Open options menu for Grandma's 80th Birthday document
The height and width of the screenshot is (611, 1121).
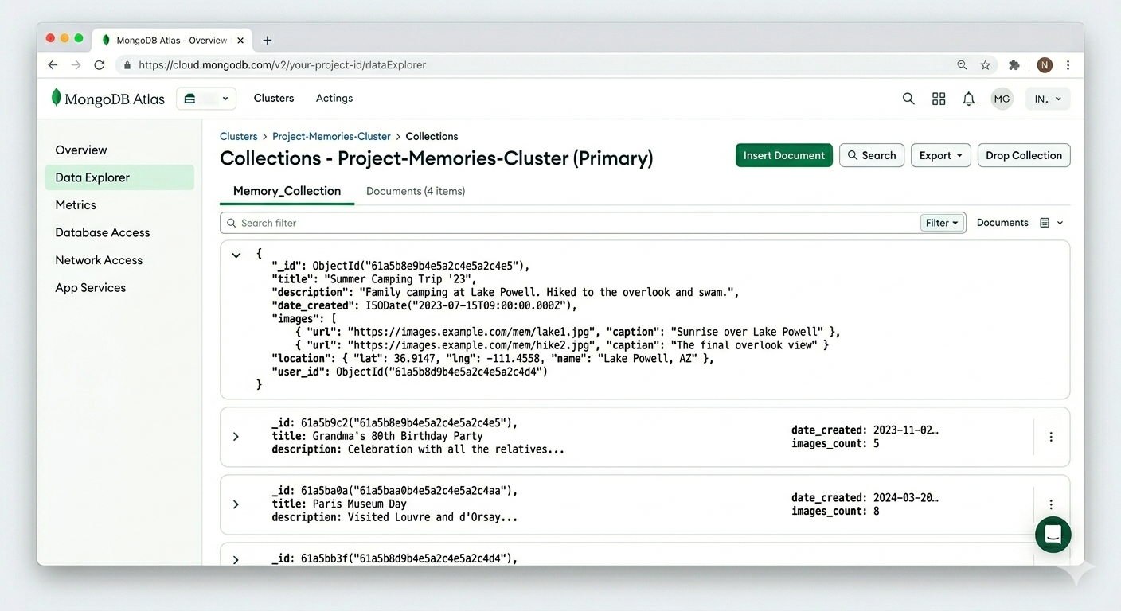pos(1051,437)
